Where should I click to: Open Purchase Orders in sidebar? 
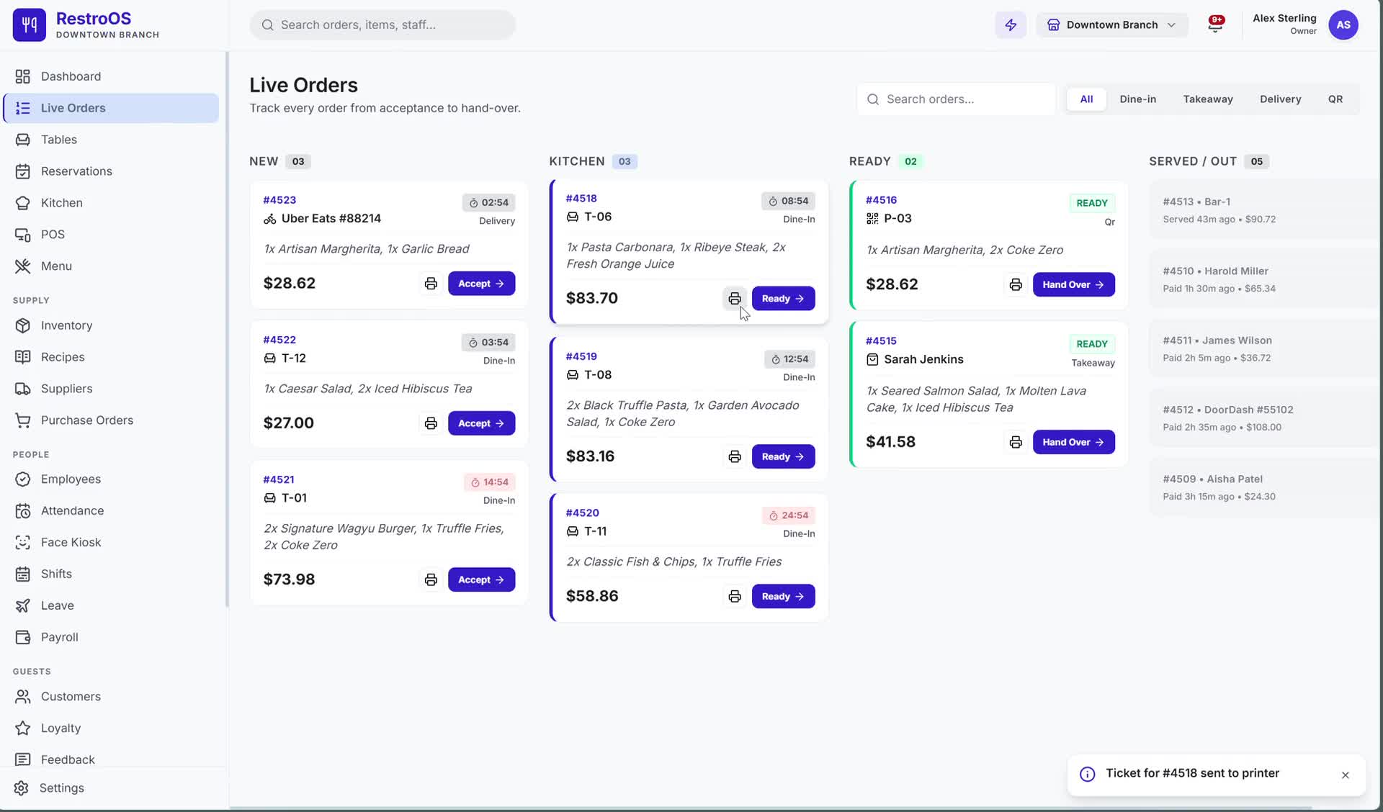[112, 420]
